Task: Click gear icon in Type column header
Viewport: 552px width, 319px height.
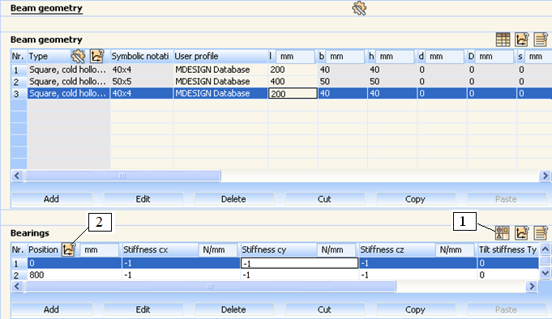Action: click(78, 57)
